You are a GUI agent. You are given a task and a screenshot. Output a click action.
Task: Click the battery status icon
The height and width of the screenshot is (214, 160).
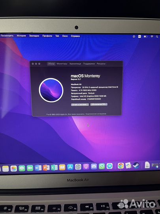click(x=146, y=36)
